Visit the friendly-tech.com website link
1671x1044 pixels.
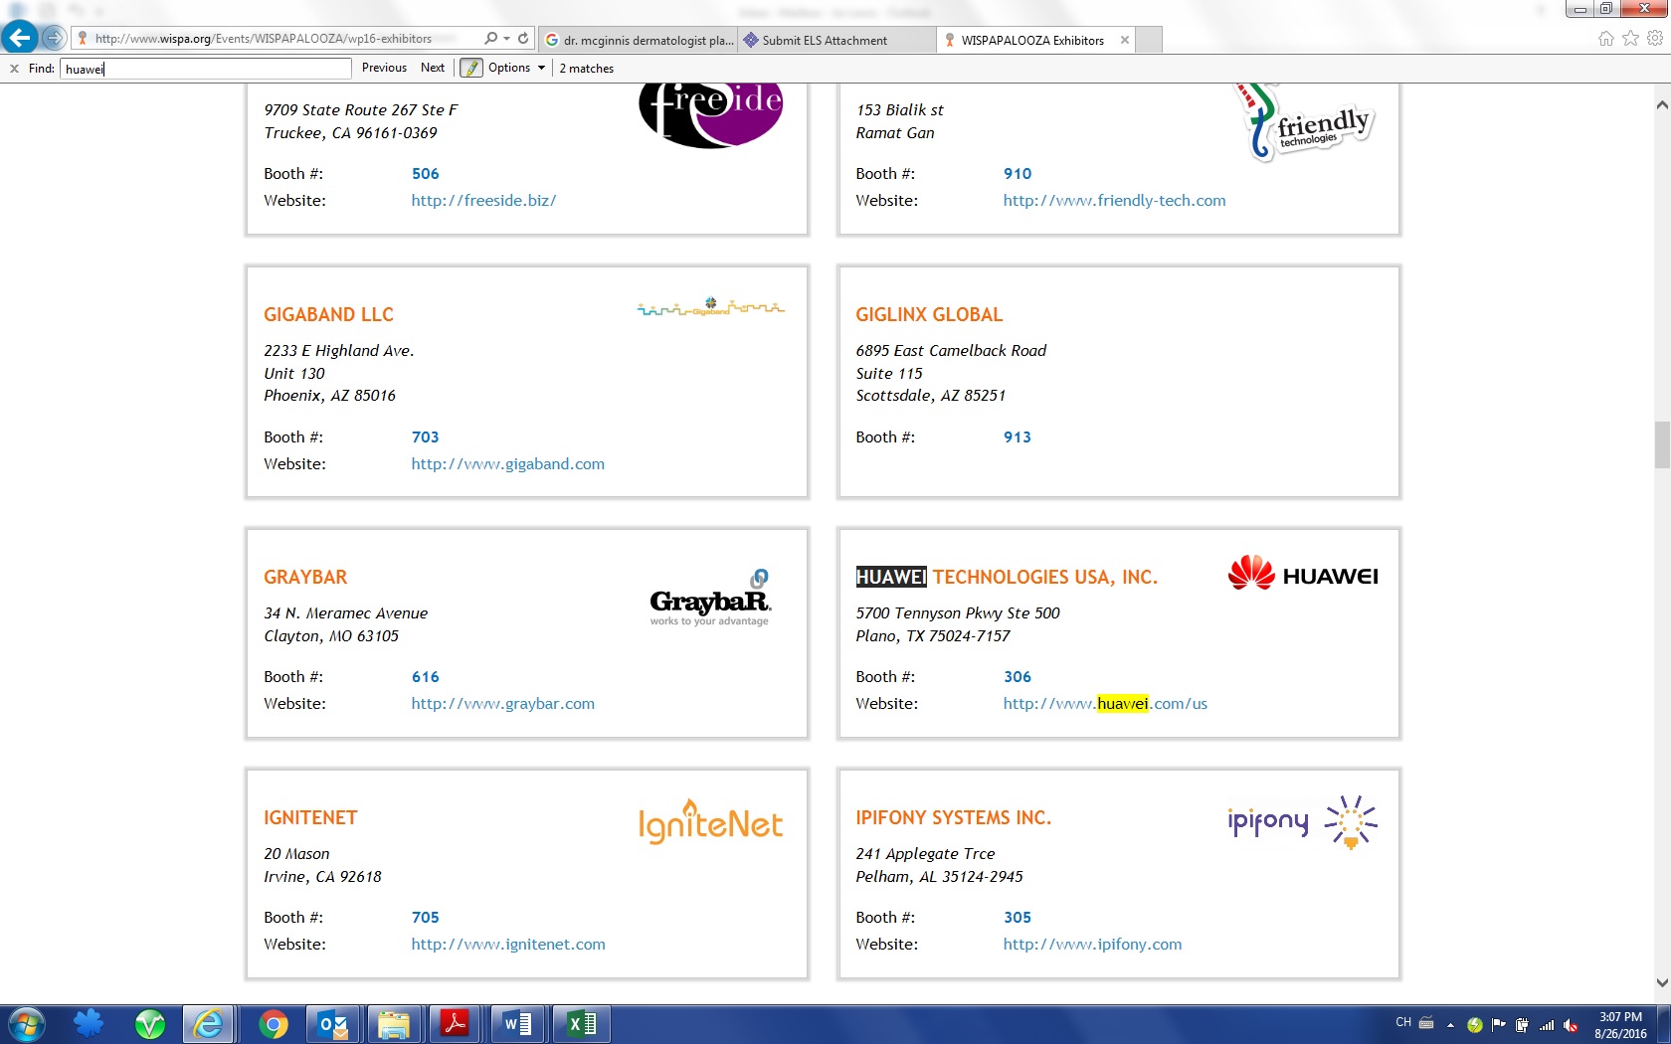coord(1114,200)
